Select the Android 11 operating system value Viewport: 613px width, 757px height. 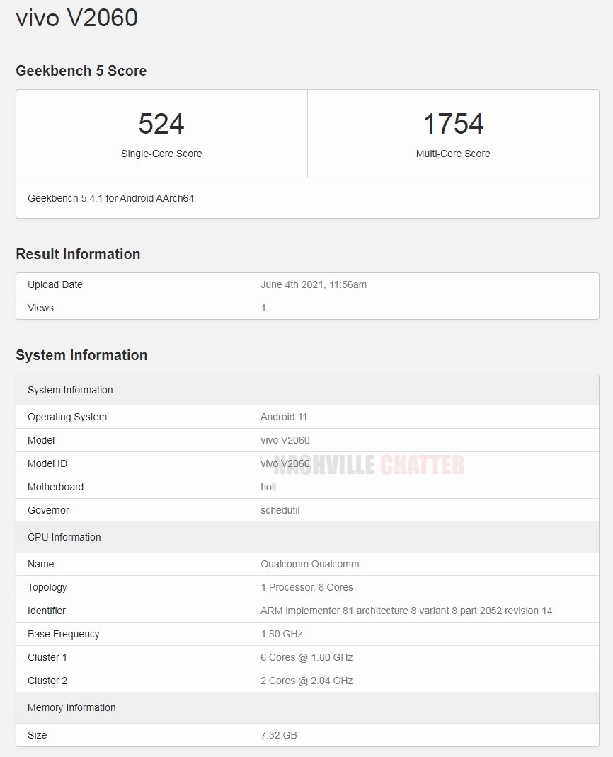click(283, 417)
